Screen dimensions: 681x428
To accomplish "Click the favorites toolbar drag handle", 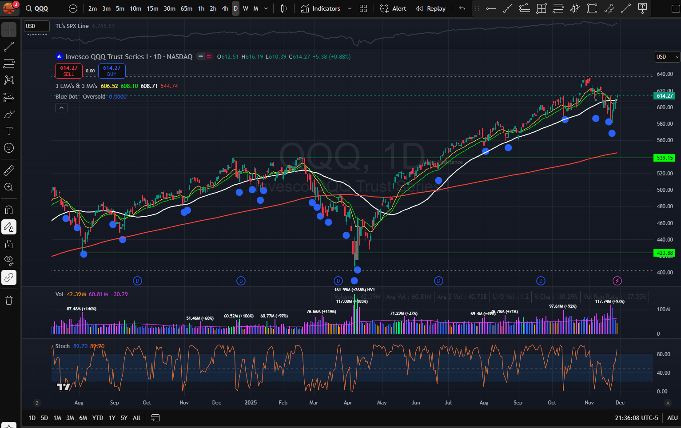I will point(477,8).
